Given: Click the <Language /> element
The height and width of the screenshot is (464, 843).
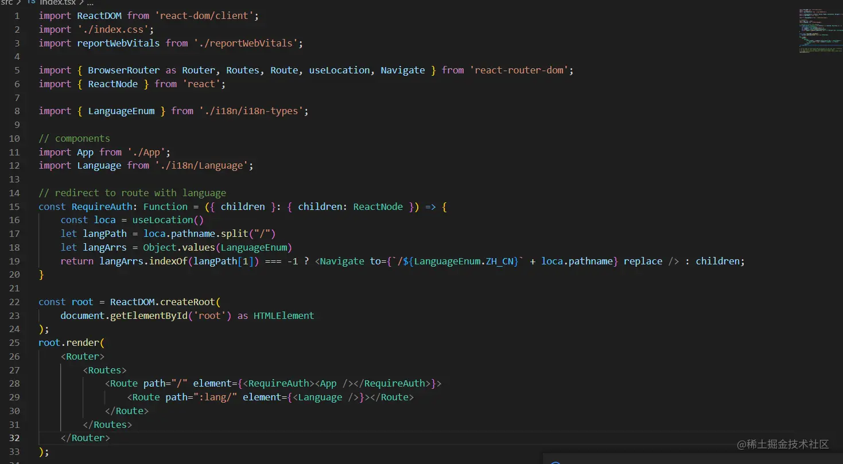Looking at the screenshot, I should tap(325, 397).
